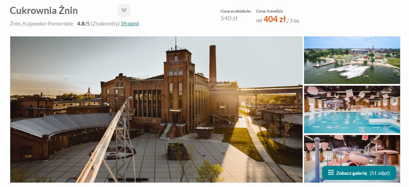Viewport: 409px width, 187px height.
Task: Open the 59 opinii reviews link
Action: coord(130,23)
